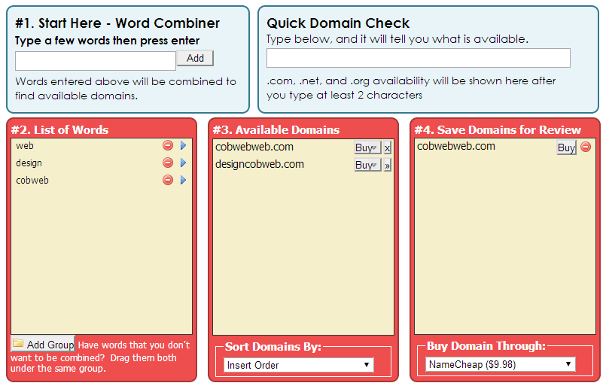Remove the word "web" using its red minus icon
Screen dimensions: 606x386
[168, 145]
